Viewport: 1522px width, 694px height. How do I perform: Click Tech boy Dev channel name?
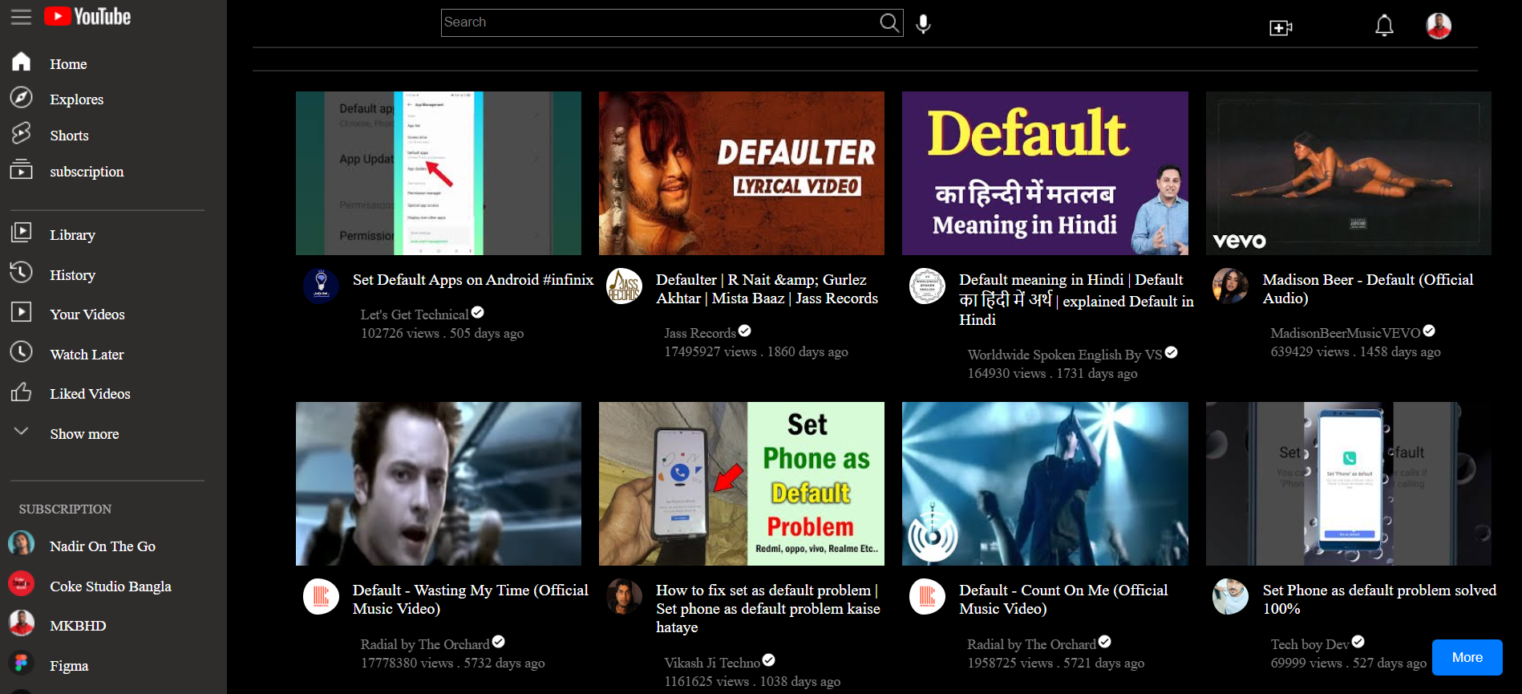[1310, 644]
